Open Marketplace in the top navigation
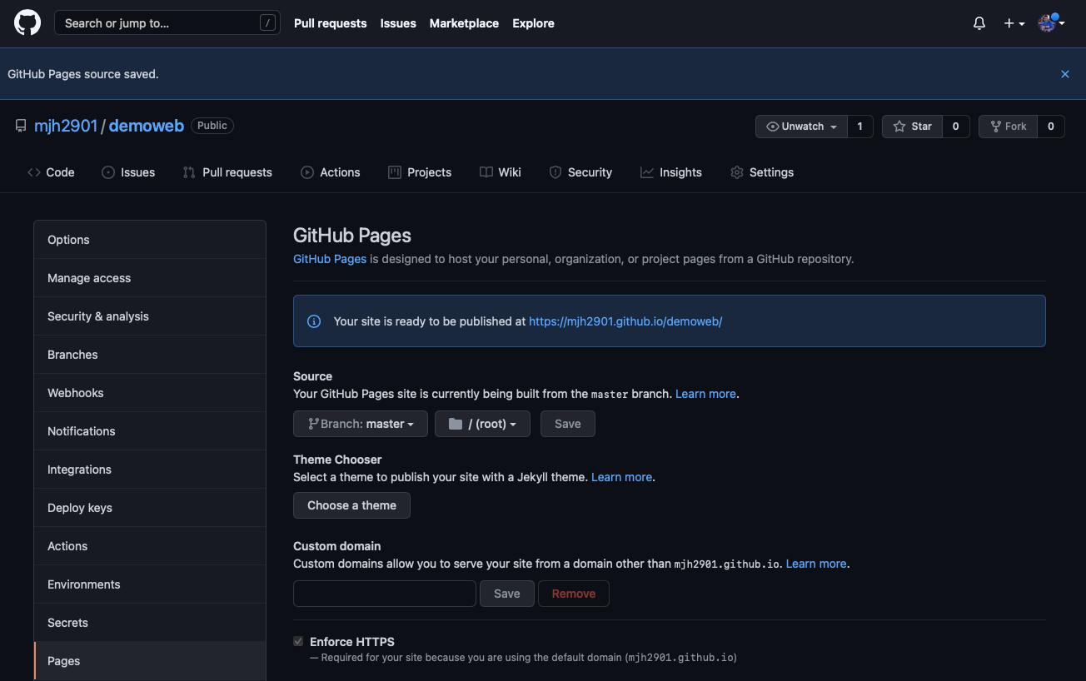 464,23
